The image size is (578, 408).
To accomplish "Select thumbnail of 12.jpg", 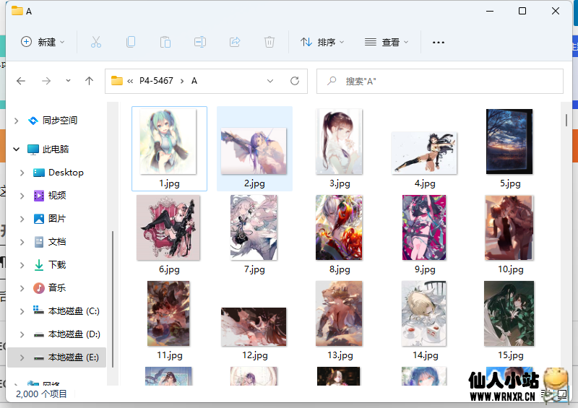I will click(x=254, y=326).
